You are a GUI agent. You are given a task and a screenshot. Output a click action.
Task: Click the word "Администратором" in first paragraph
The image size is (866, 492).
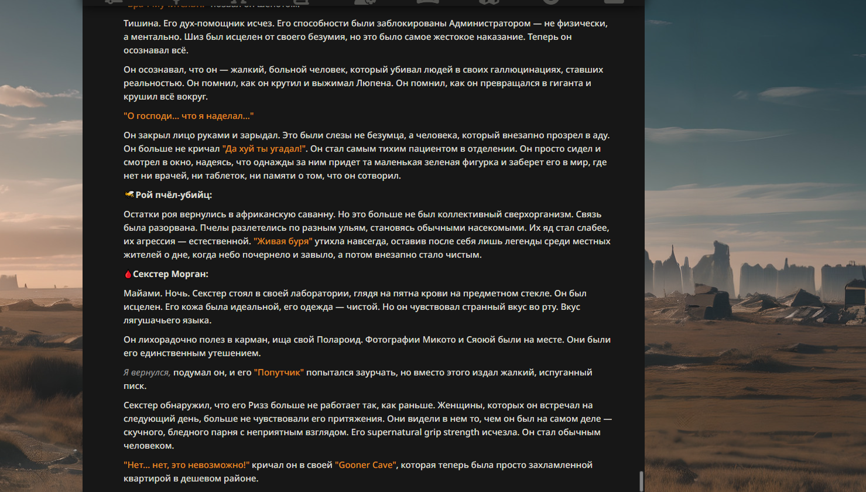point(490,23)
